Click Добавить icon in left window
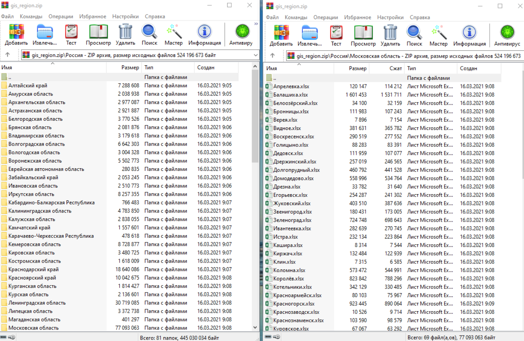524x341 pixels. tap(16, 32)
